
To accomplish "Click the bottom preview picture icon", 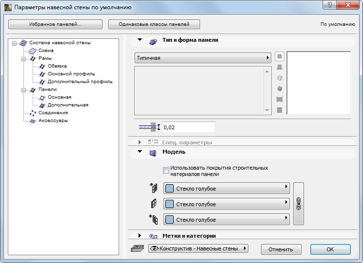I will pos(280,110).
